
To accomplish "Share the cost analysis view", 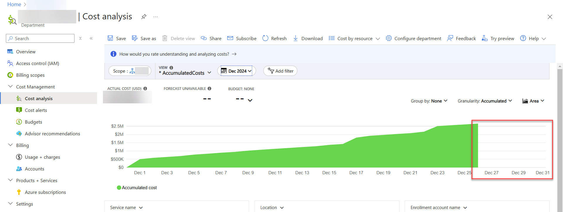I will [211, 38].
